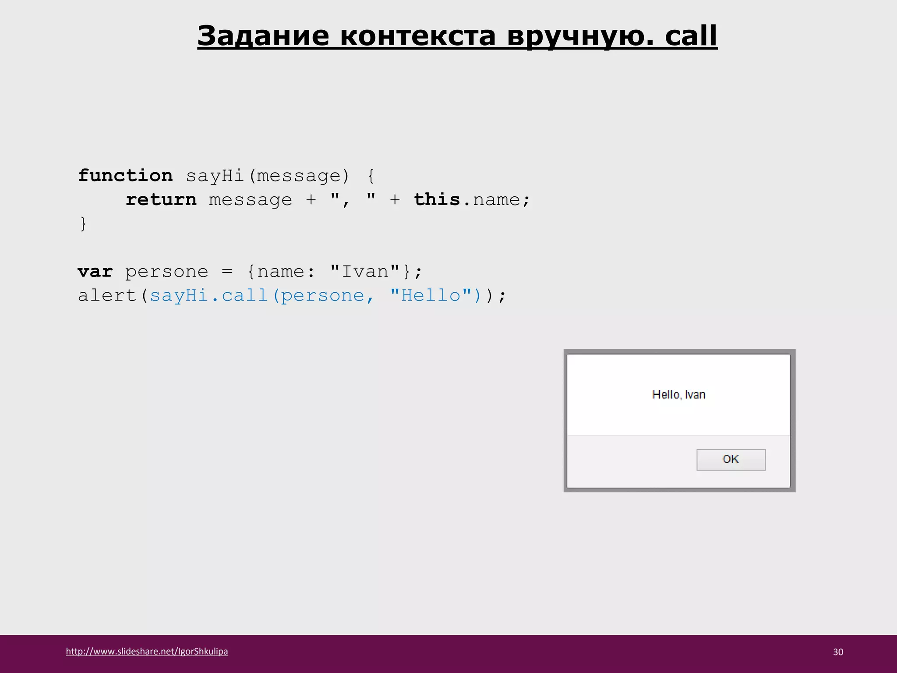This screenshot has height=673, width=897.
Task: Click the bold 'return' keyword
Action: [x=161, y=200]
